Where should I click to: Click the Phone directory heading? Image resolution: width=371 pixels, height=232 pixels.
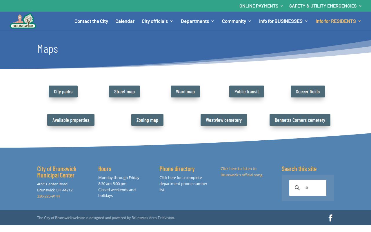pyautogui.click(x=177, y=169)
